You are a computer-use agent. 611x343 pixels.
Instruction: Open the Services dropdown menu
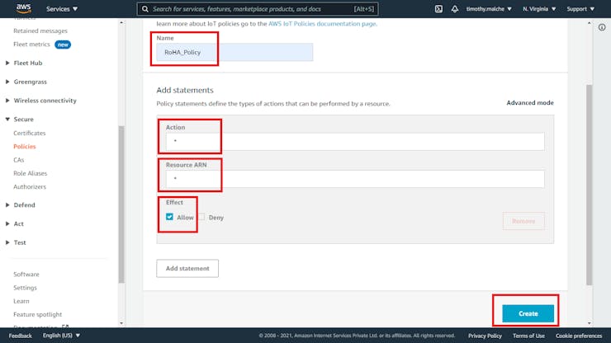coord(62,9)
